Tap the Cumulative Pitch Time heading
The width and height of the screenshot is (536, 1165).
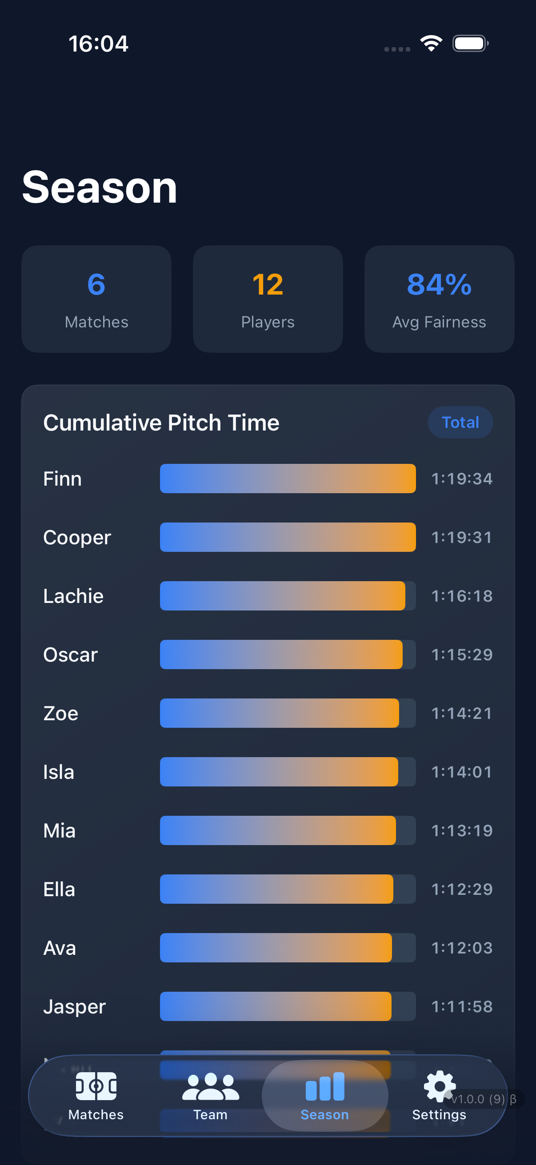click(x=161, y=423)
